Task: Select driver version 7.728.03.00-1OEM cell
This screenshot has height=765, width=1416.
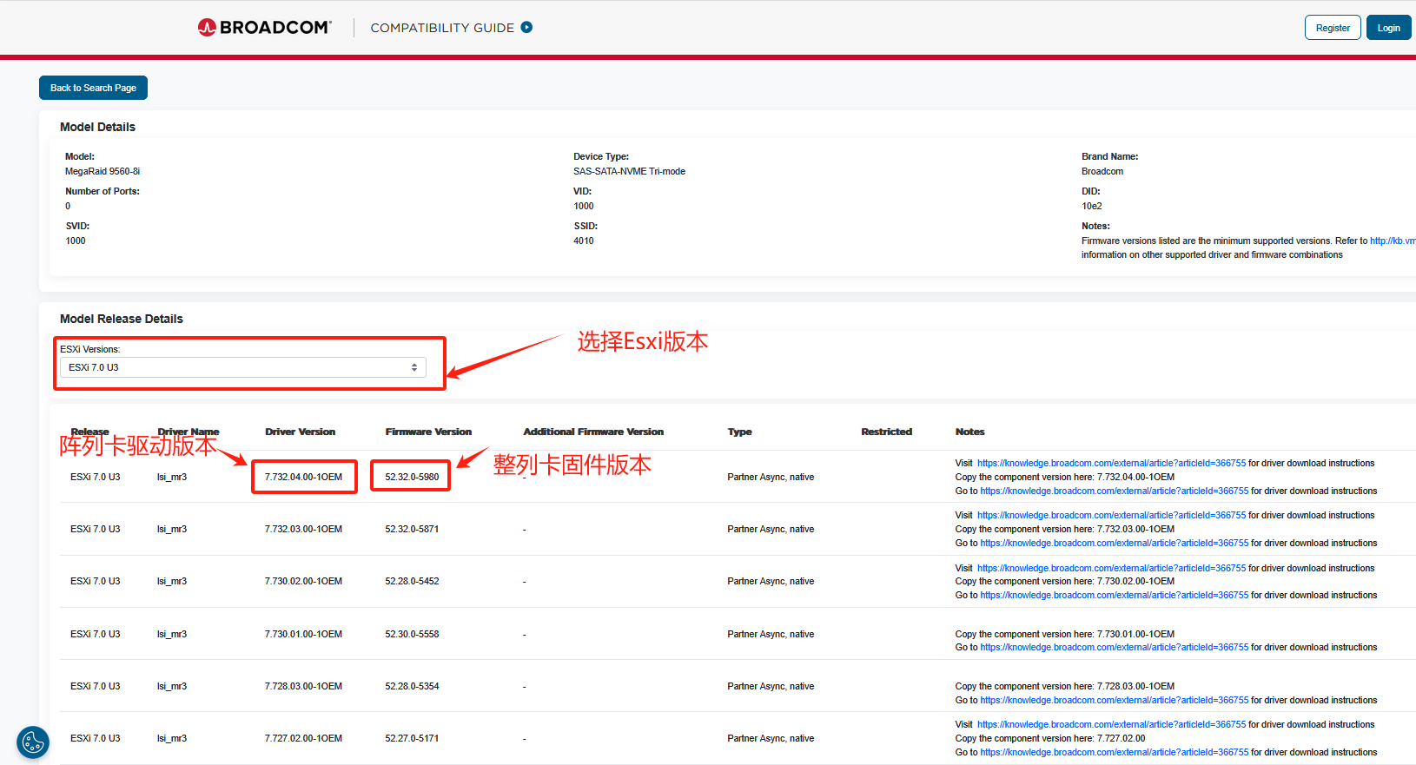Action: click(x=303, y=687)
